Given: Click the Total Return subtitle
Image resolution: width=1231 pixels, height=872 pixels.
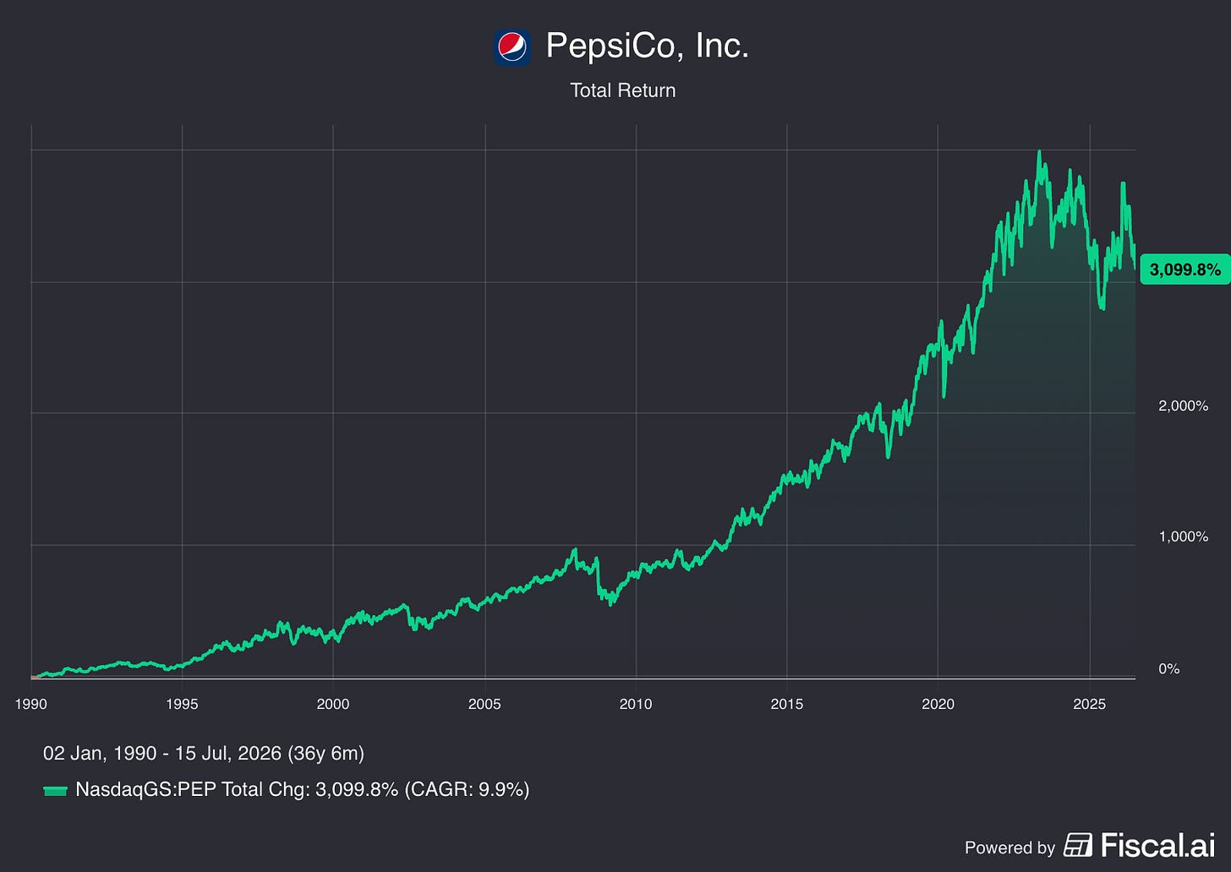Looking at the screenshot, I should click(x=623, y=90).
